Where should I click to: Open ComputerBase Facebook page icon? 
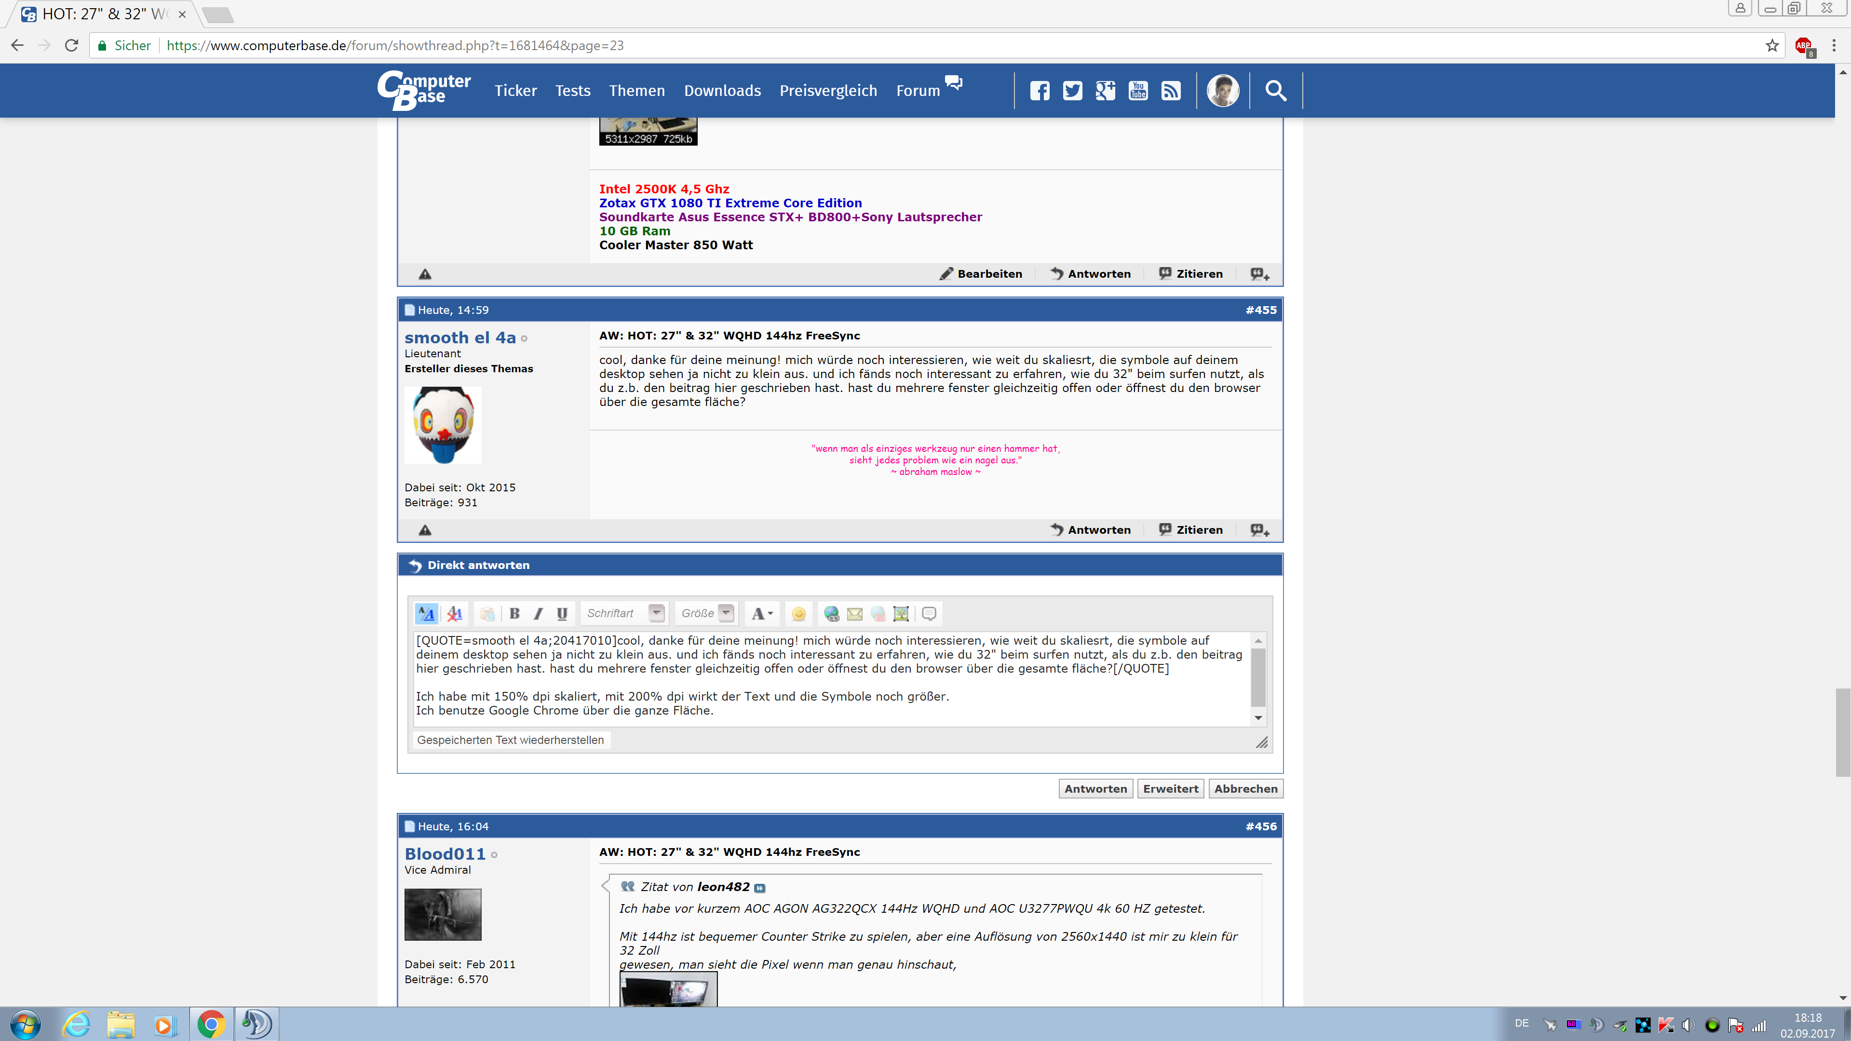click(1040, 91)
